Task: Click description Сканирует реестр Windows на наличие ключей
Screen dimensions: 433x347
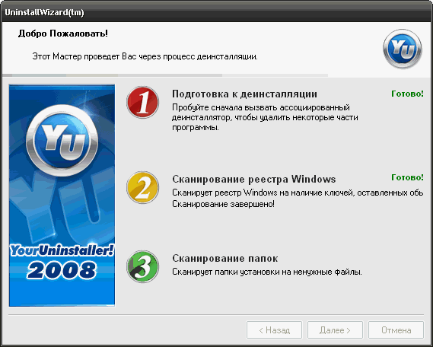Action: pyautogui.click(x=263, y=193)
